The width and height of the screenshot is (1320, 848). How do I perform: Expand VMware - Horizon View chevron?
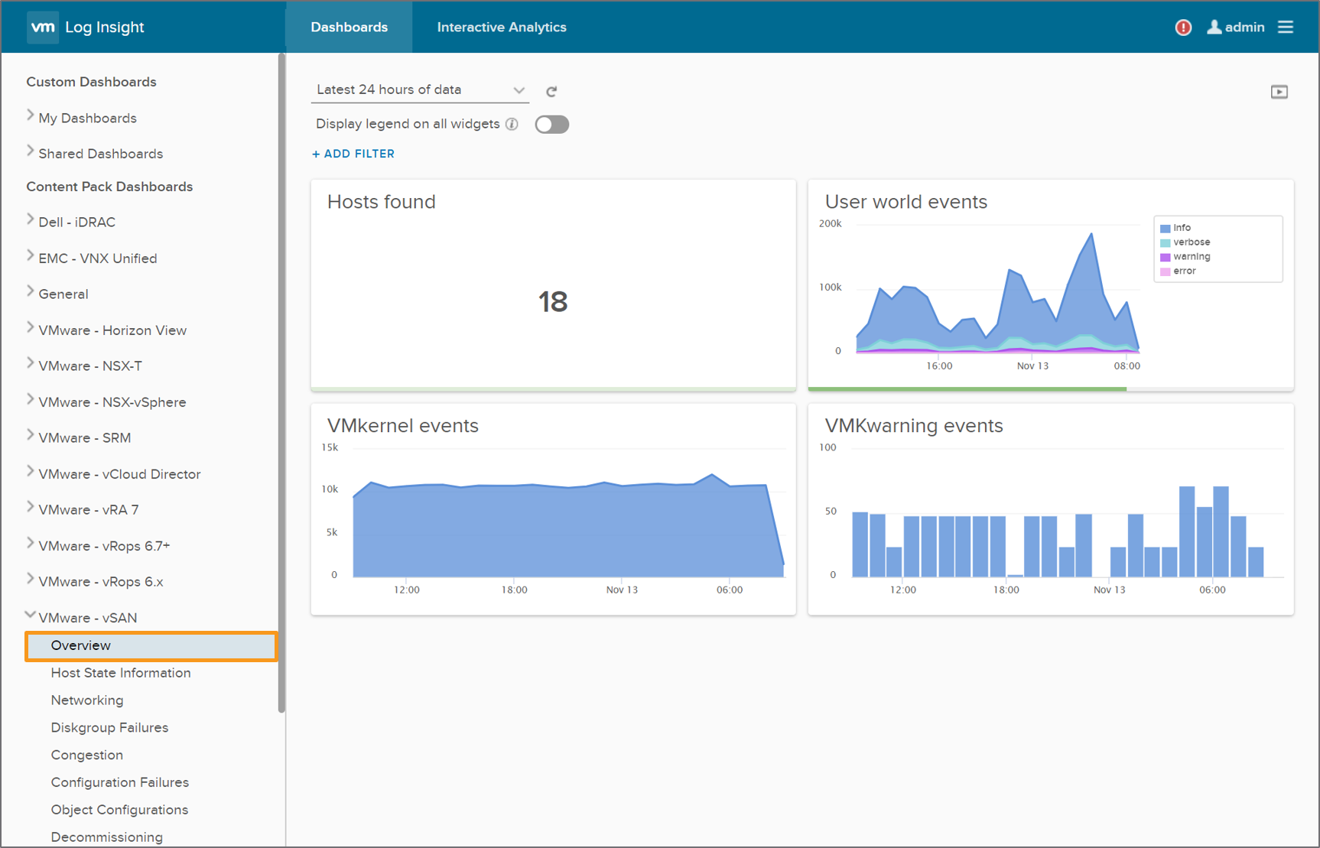click(x=31, y=328)
